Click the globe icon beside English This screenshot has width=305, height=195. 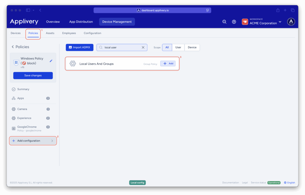click(x=285, y=183)
